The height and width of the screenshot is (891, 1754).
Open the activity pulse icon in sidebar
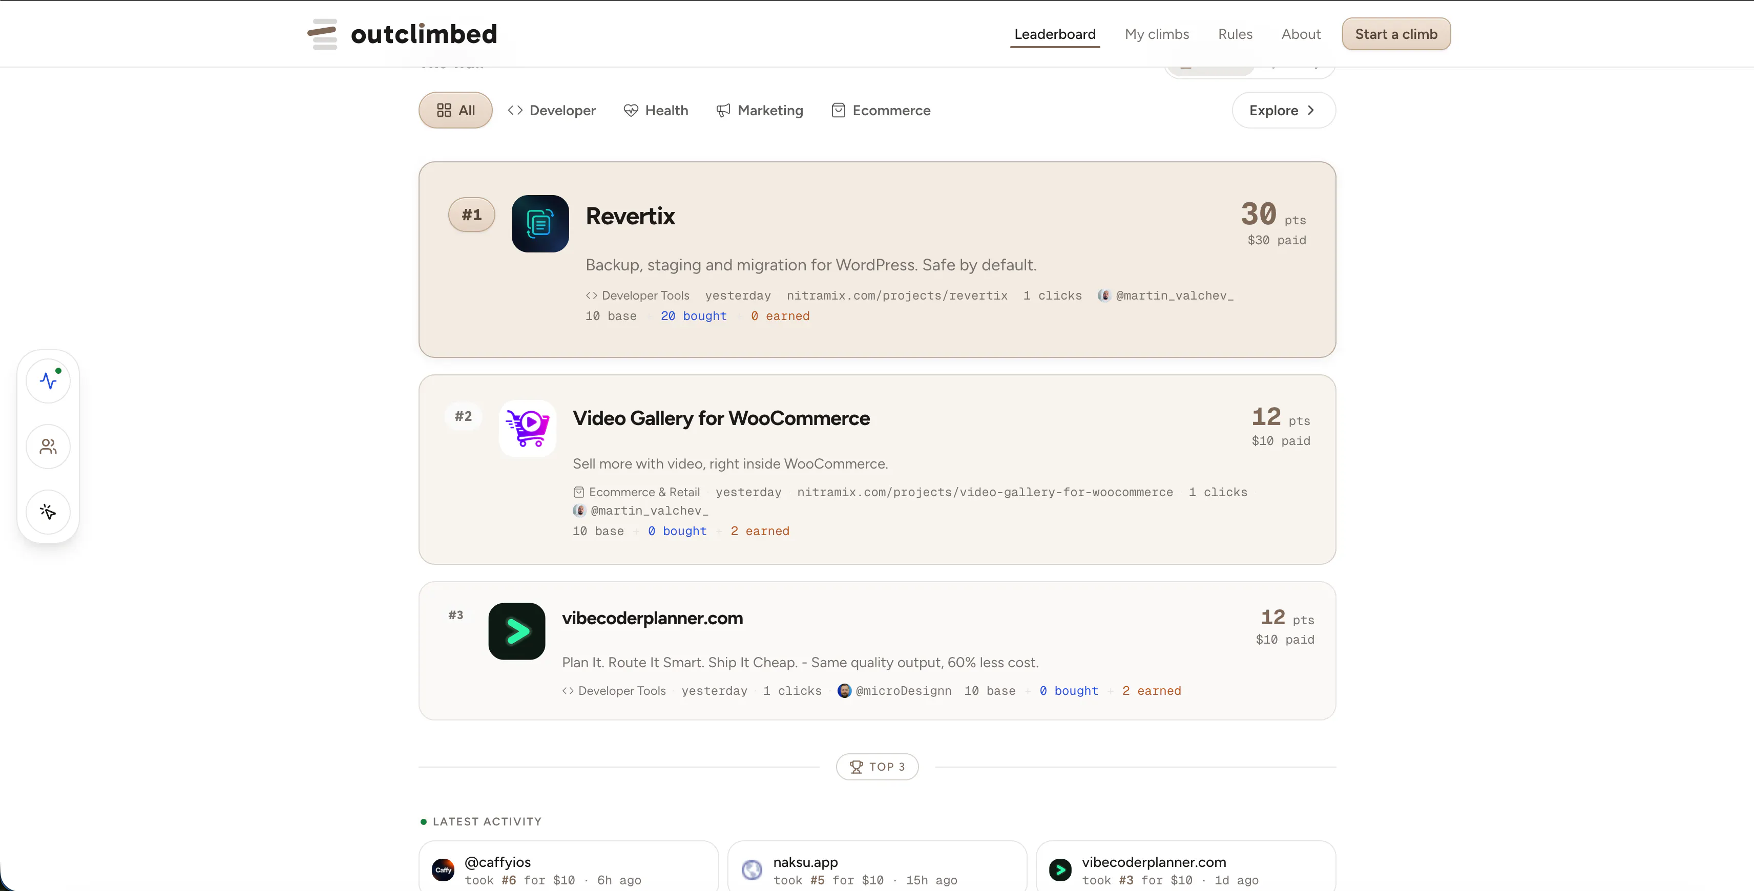(x=48, y=380)
